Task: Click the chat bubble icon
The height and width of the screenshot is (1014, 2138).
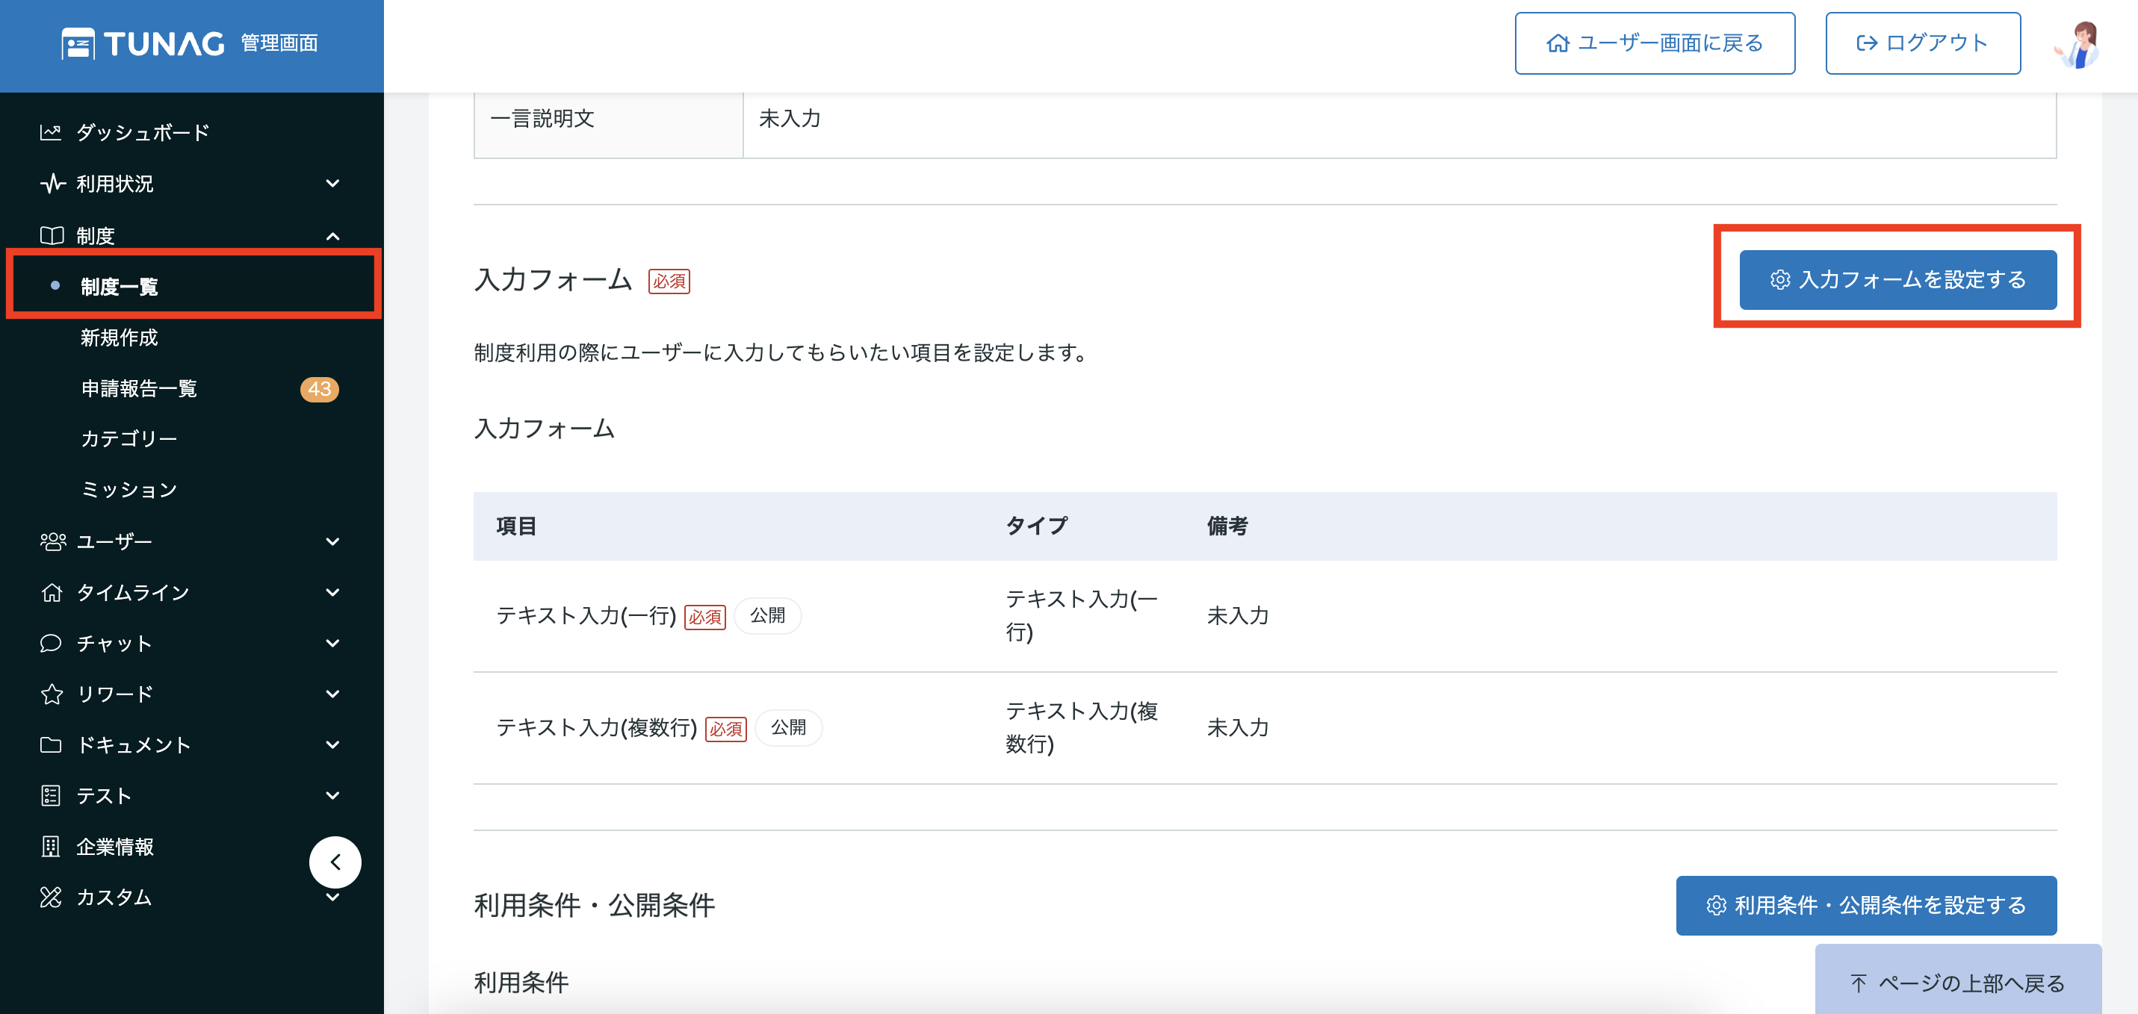Action: point(51,643)
